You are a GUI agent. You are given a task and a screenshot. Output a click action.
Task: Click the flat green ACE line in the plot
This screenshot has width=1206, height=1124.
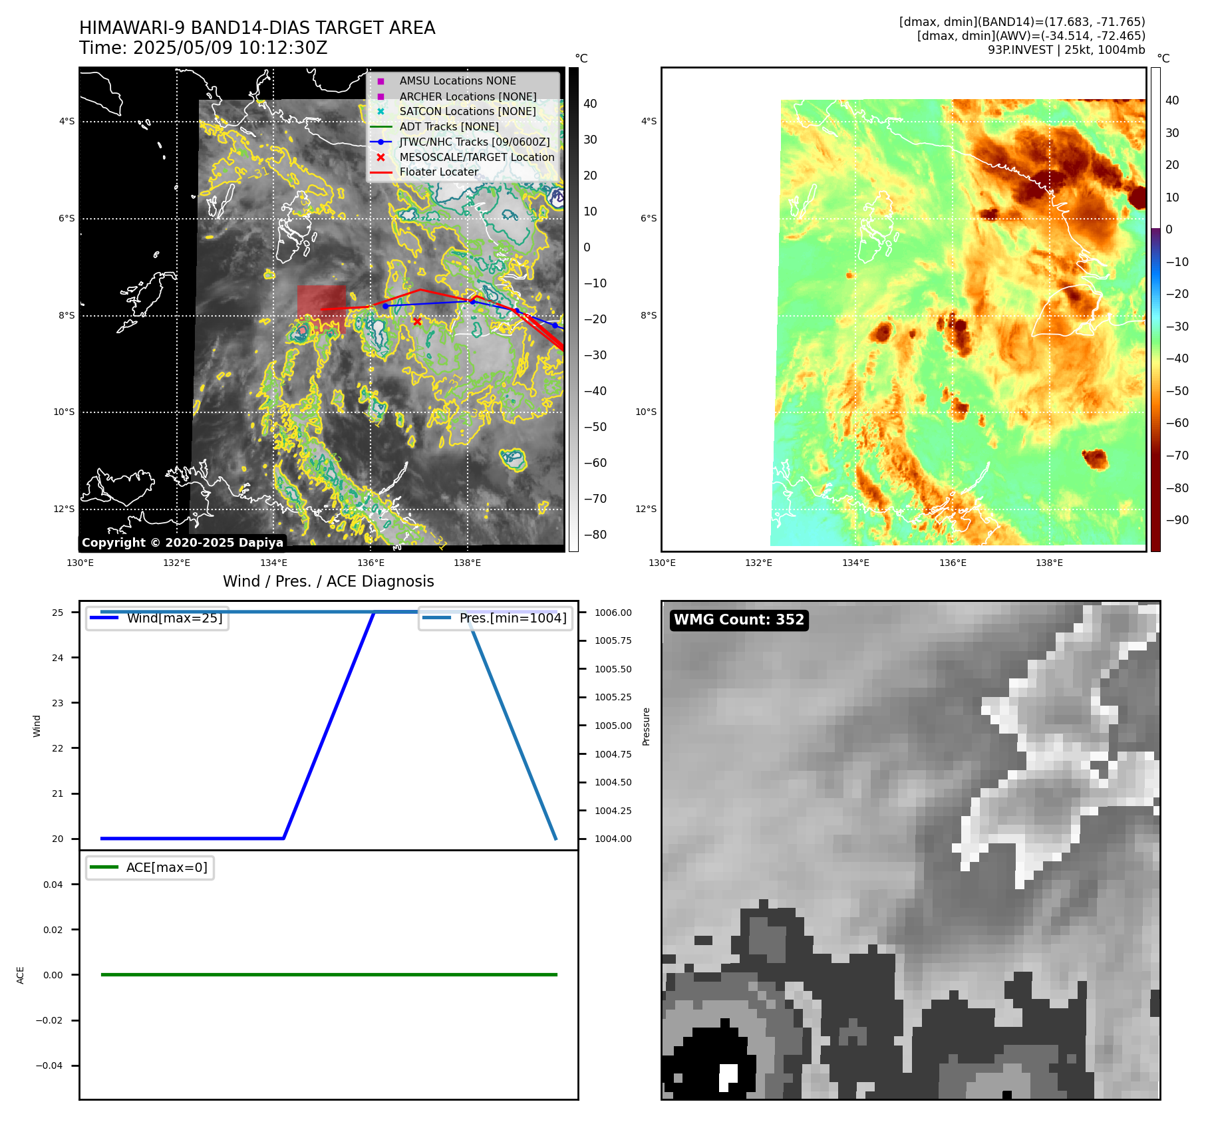(329, 974)
